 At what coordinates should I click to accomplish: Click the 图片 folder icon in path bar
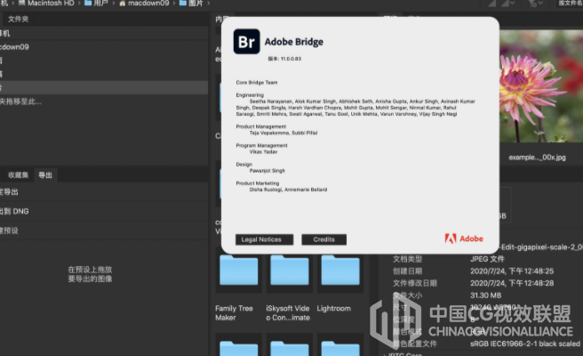coord(183,3)
